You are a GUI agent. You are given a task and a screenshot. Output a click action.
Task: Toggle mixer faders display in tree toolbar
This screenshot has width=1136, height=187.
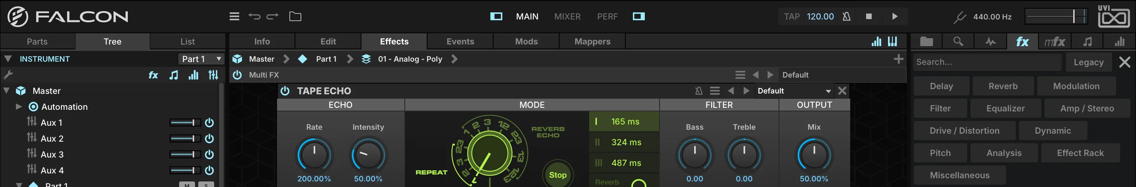[213, 75]
